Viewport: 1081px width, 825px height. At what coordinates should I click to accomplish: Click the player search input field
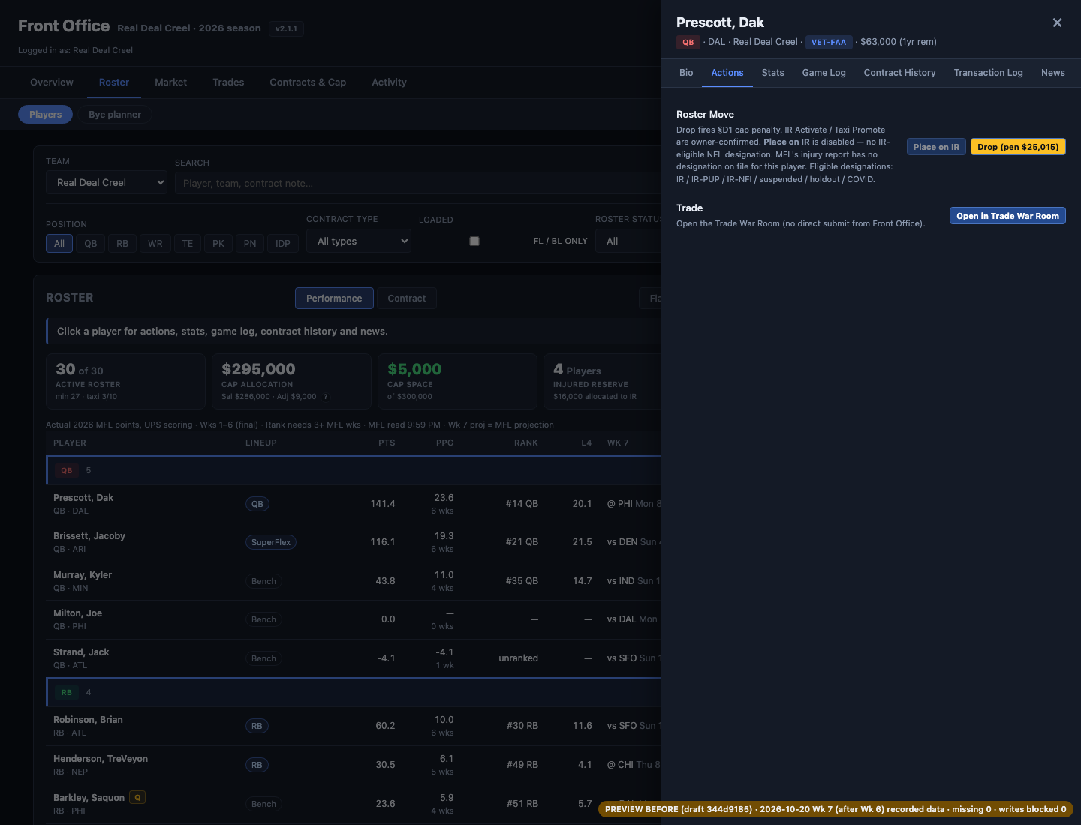pos(417,183)
